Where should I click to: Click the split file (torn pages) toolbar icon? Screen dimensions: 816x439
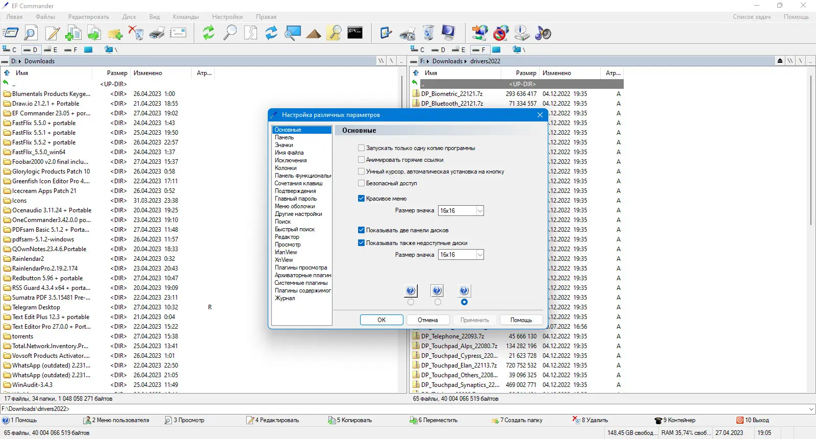click(250, 33)
